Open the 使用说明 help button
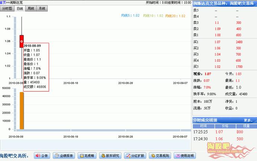The image size is (257, 161). tap(185, 155)
